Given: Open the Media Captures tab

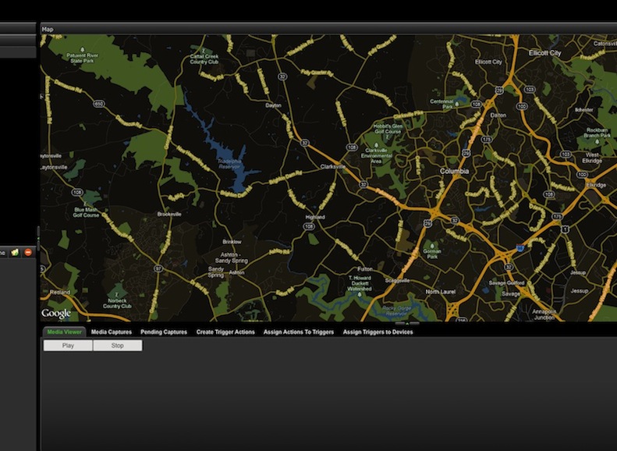Looking at the screenshot, I should (x=111, y=332).
